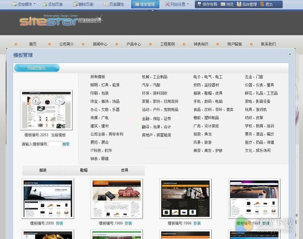Select the 安防、监控器材 category
The image size is (303, 239).
[x=206, y=85]
